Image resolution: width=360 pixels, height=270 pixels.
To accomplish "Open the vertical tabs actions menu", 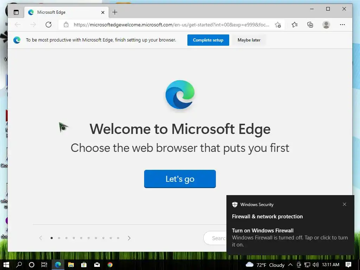I will [16, 12].
